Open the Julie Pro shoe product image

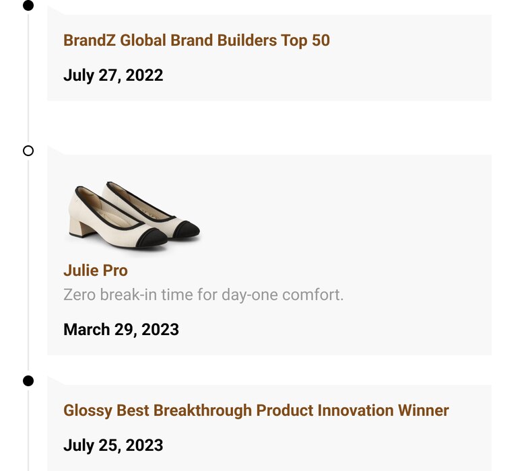click(133, 215)
